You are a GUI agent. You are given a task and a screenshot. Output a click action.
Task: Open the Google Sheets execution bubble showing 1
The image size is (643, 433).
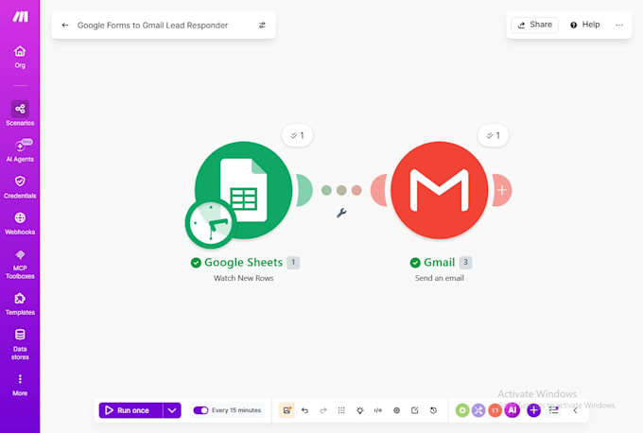(298, 135)
